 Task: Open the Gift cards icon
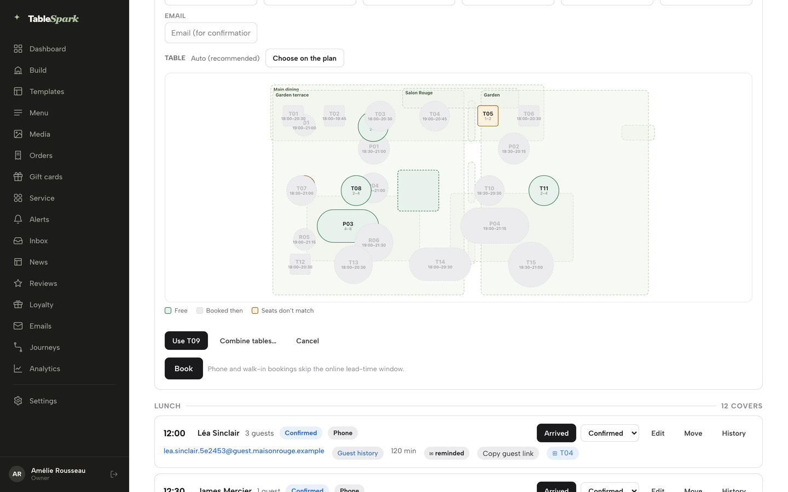pyautogui.click(x=18, y=177)
